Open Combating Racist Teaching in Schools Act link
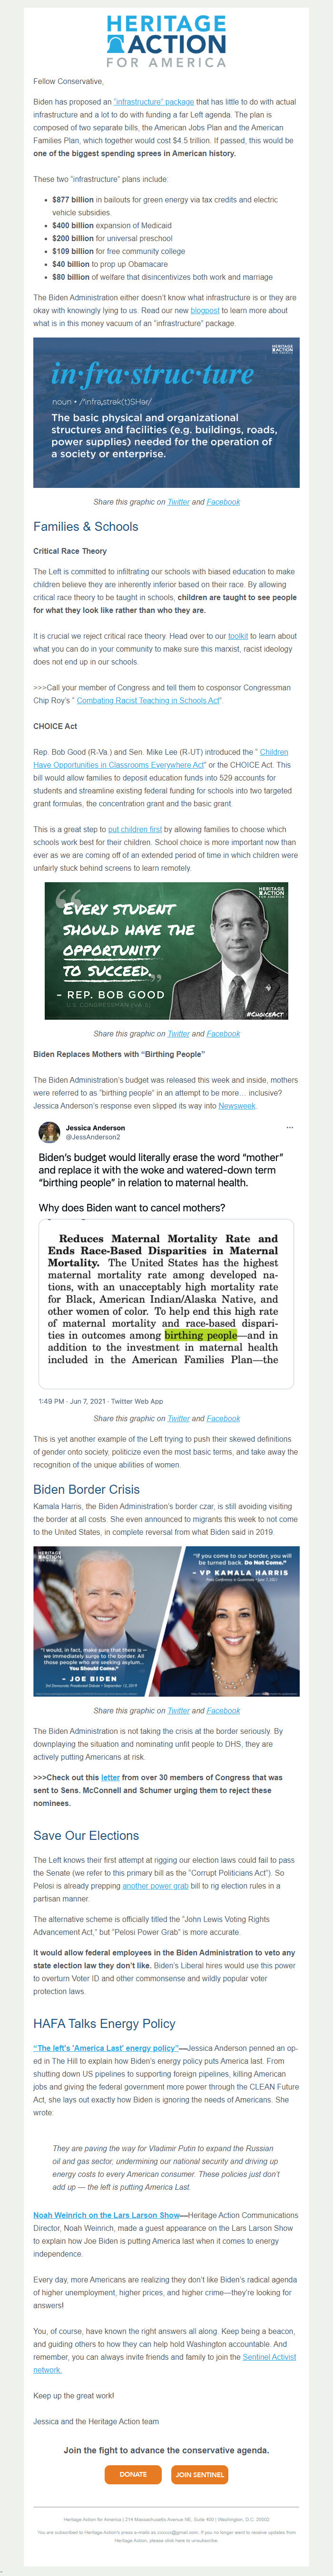This screenshot has width=333, height=2576. pos(148,701)
